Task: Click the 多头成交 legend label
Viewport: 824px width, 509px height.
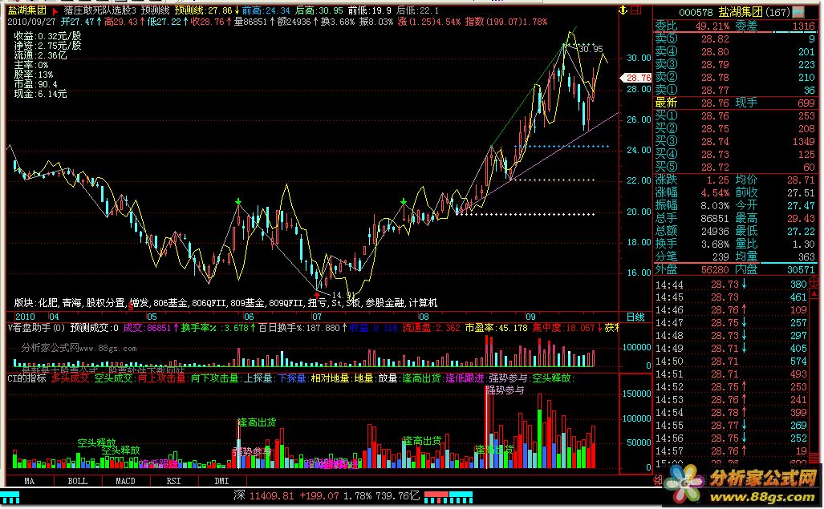Action: coord(70,378)
